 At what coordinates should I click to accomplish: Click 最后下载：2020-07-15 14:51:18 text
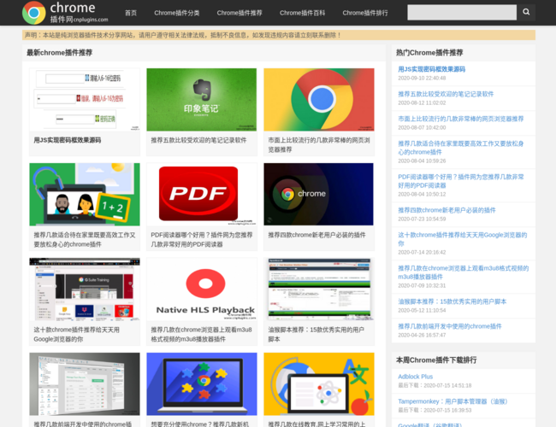click(435, 385)
